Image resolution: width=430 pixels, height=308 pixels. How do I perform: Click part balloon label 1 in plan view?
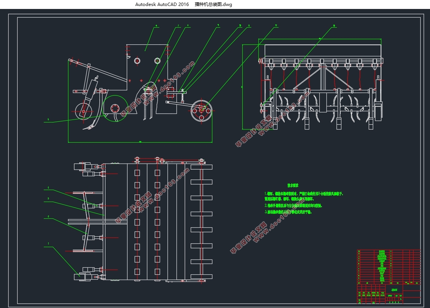(49, 243)
